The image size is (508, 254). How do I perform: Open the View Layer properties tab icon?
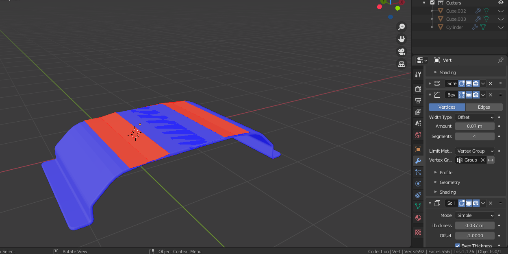(418, 112)
